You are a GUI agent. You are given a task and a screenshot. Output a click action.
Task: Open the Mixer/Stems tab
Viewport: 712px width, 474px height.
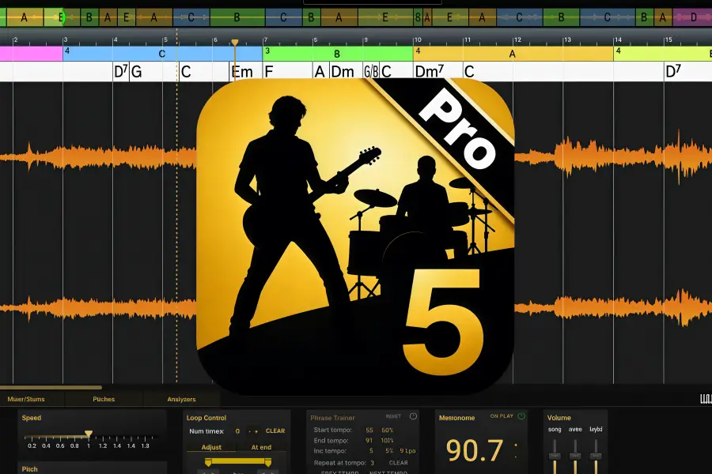26,399
